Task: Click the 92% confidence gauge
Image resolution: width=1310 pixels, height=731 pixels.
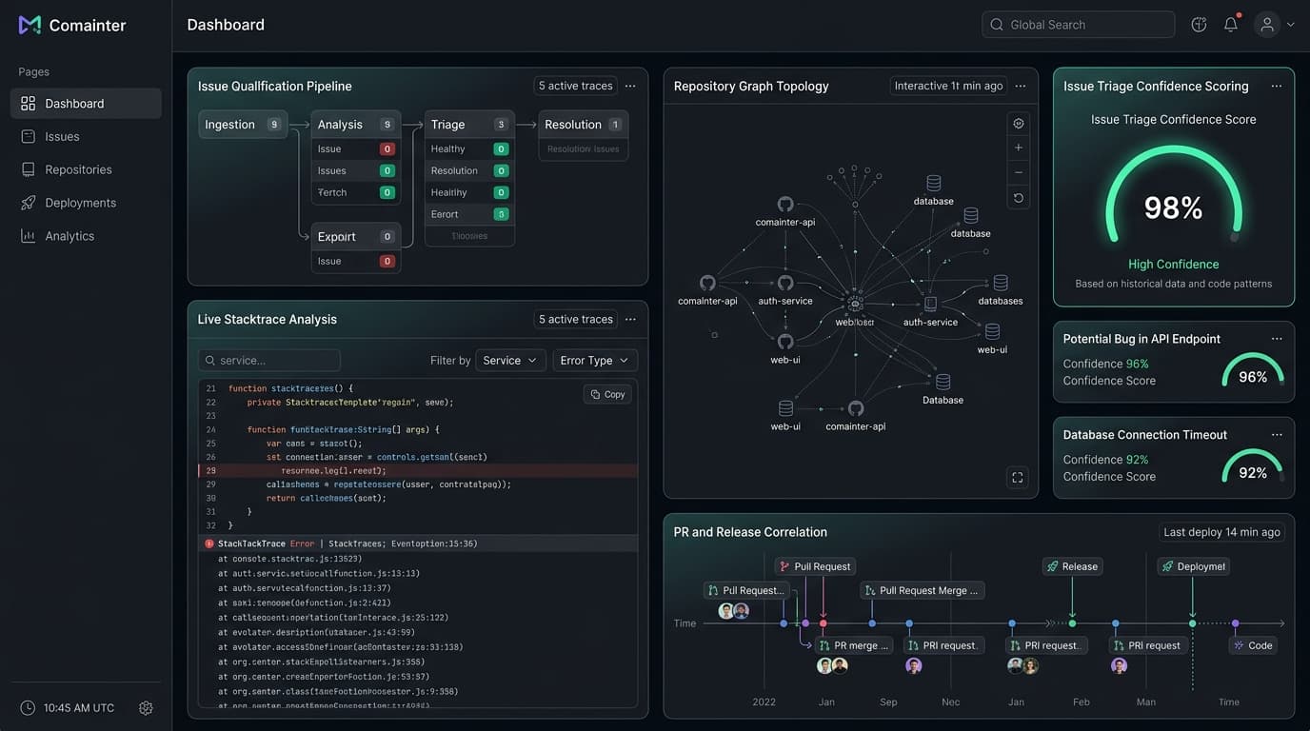Action: click(x=1253, y=467)
